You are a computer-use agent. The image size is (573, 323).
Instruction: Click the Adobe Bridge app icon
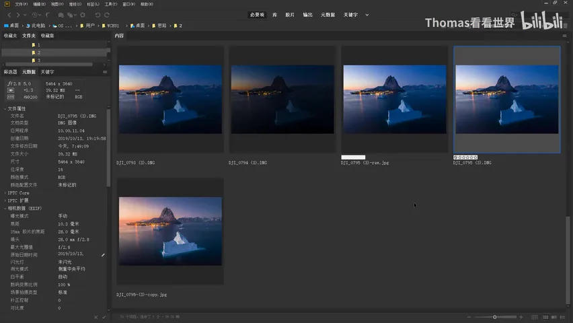[x=7, y=4]
